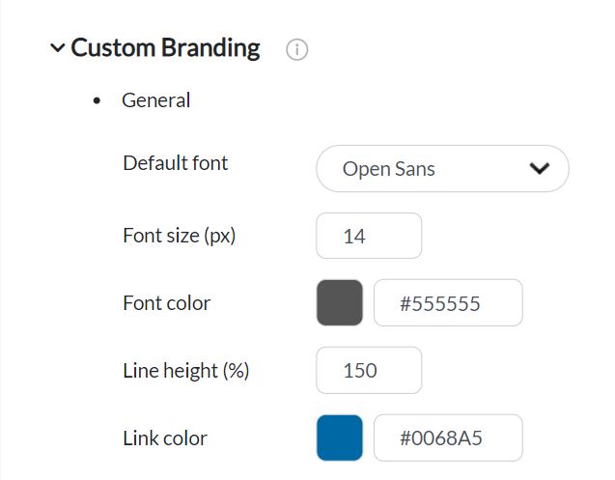The image size is (615, 480).
Task: Click the Link color label
Action: [x=165, y=438]
